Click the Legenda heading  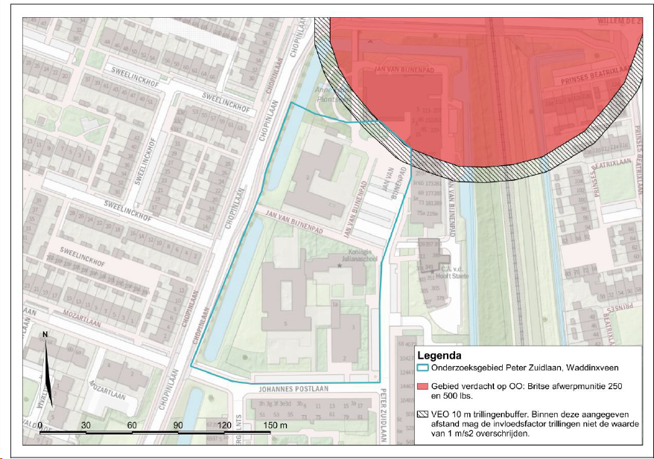(x=439, y=356)
